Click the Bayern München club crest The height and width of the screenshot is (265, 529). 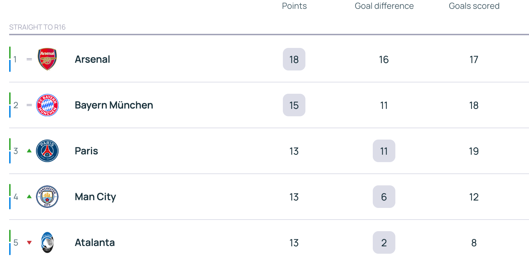click(47, 105)
